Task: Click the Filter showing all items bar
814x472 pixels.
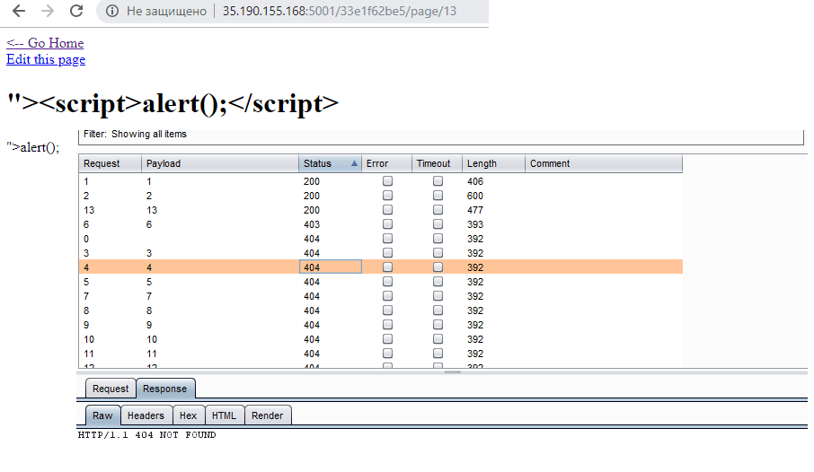Action: pyautogui.click(x=440, y=135)
